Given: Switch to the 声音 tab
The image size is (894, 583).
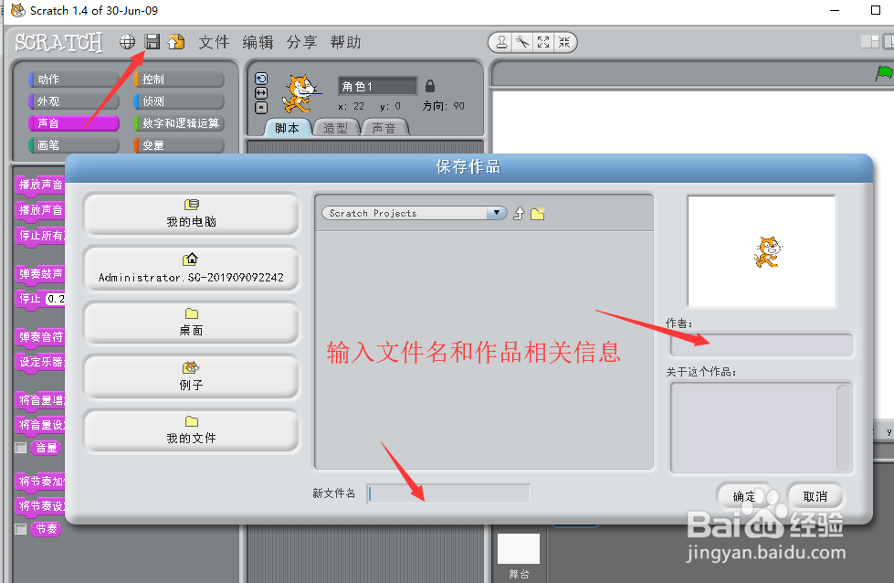Looking at the screenshot, I should pyautogui.click(x=384, y=128).
